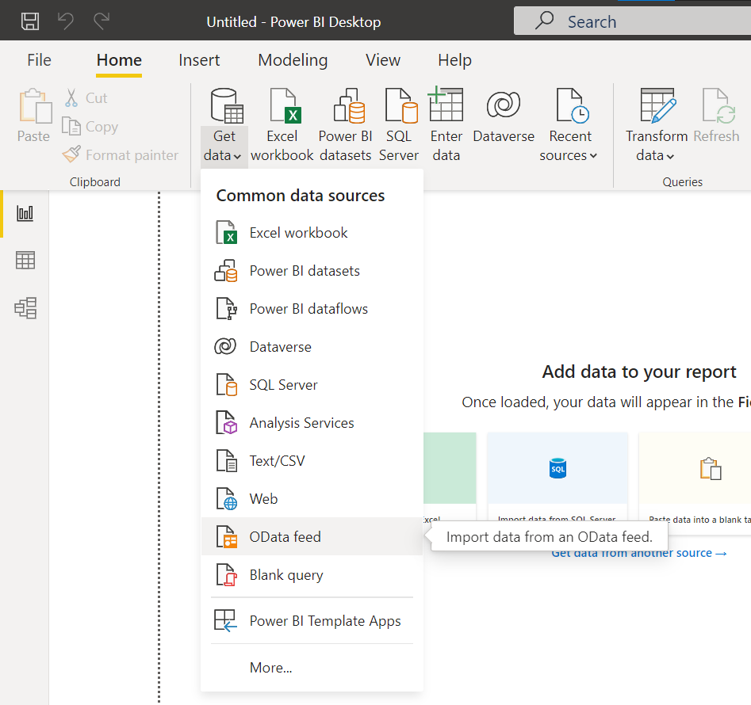Open the Data view sidebar icon
The image size is (751, 705).
[25, 261]
